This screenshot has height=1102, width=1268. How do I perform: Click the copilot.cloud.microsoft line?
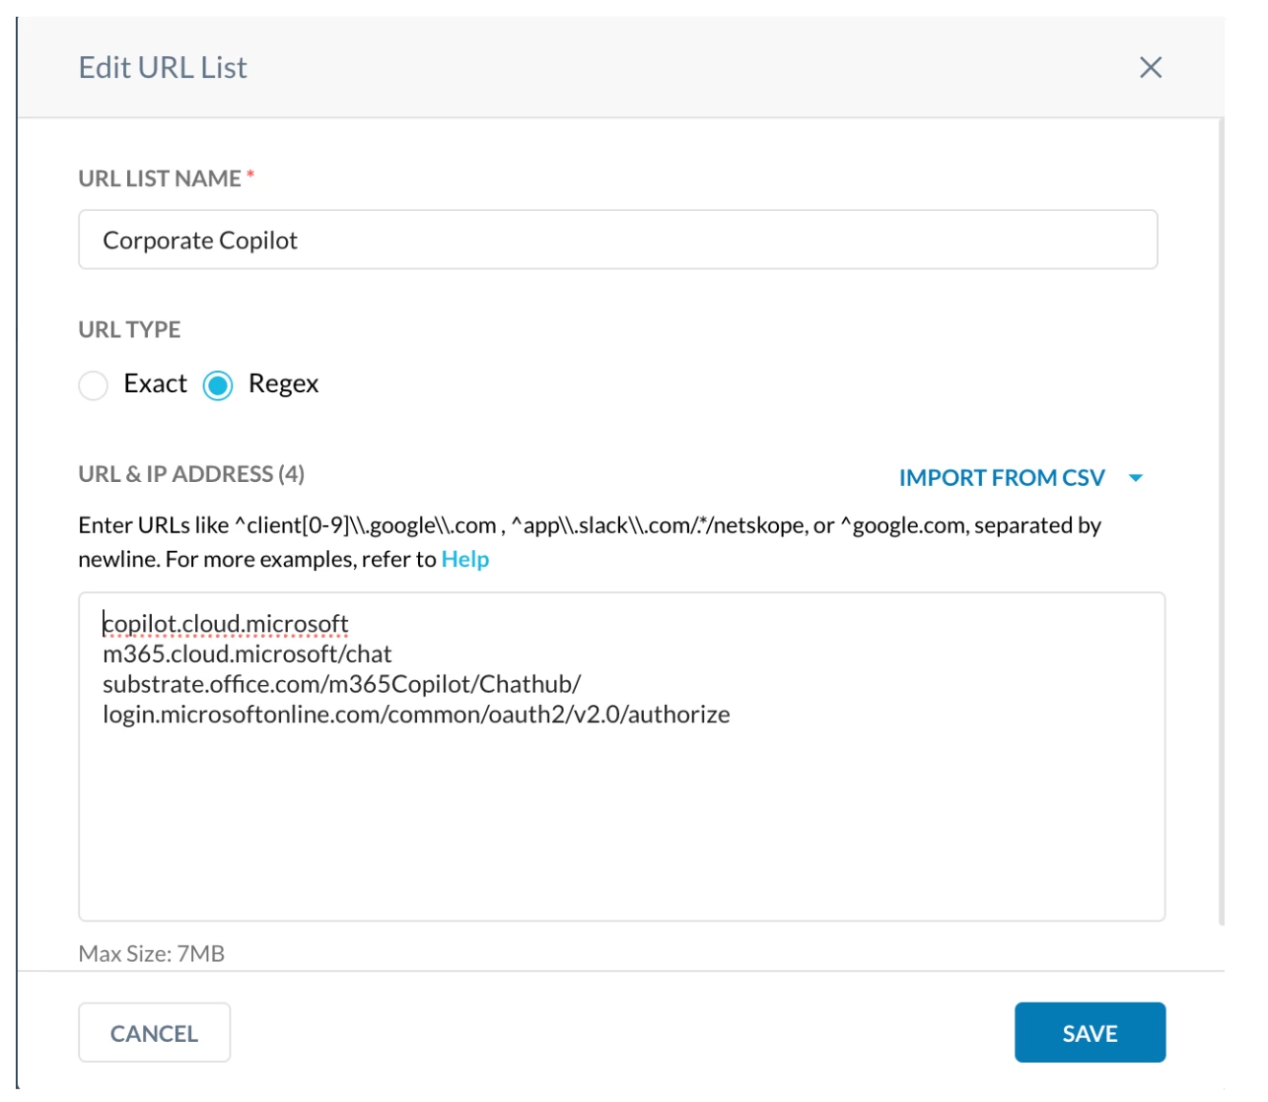(226, 624)
